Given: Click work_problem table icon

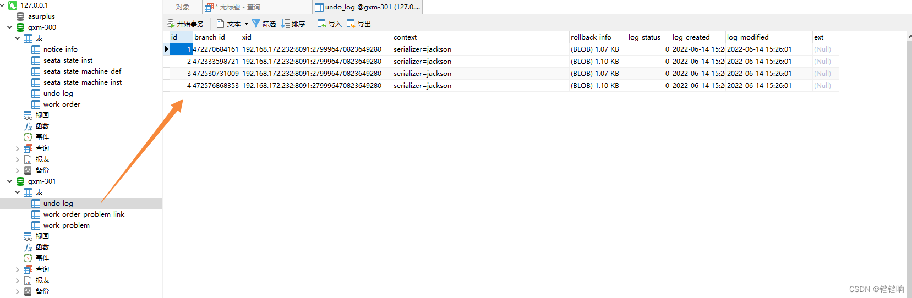Looking at the screenshot, I should pyautogui.click(x=36, y=225).
